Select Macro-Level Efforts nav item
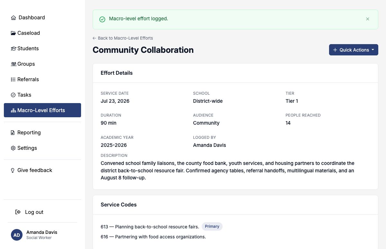 (42, 110)
